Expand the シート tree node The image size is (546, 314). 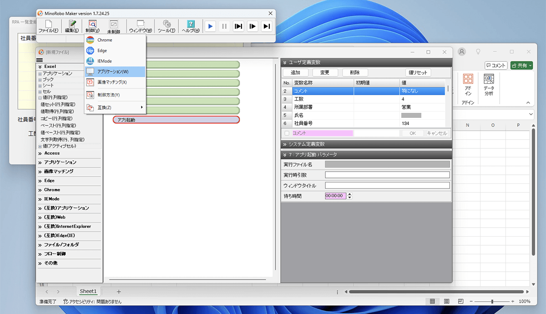click(40, 86)
